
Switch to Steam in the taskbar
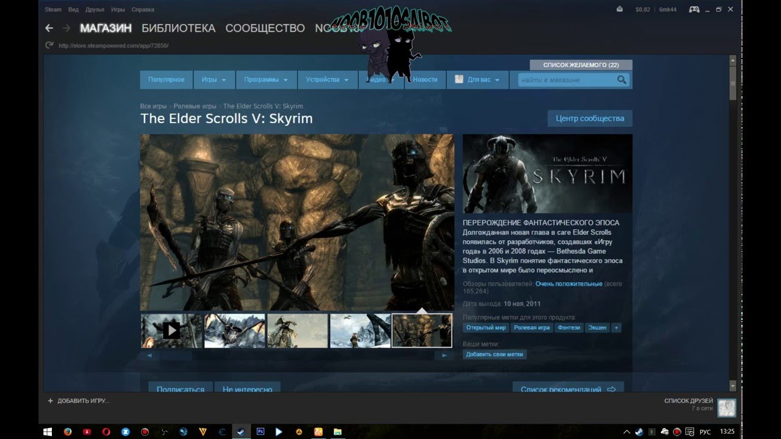pos(241,432)
